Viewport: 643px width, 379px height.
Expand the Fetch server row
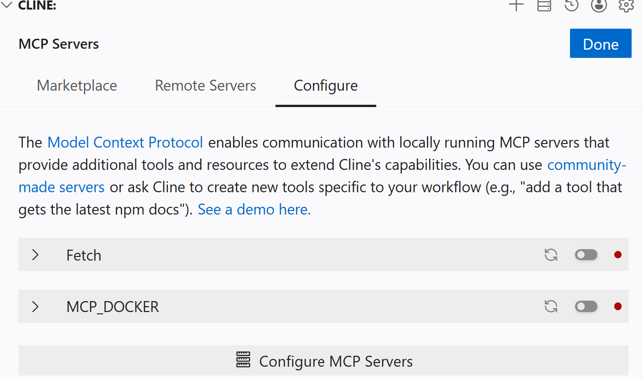36,255
